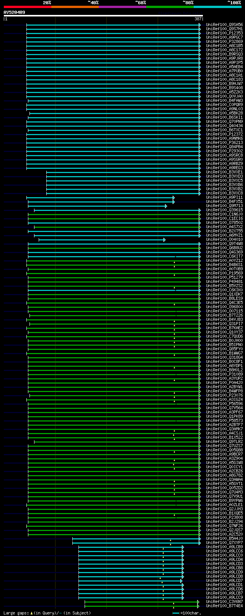Viewport: 245px width, 616px height.
Task: Select label UniRef100_P56596
Action: click(224, 404)
